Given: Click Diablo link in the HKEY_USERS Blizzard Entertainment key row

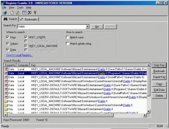Looking at the screenshot, I should [107, 109].
